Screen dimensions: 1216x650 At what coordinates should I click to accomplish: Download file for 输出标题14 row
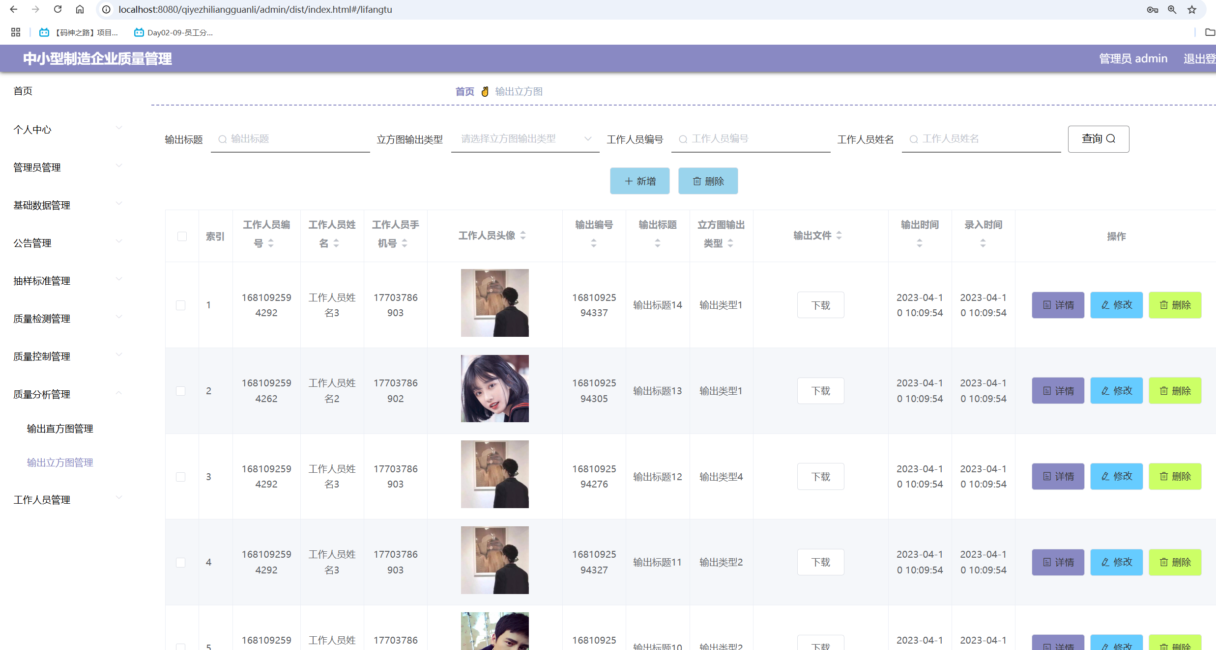pos(821,305)
